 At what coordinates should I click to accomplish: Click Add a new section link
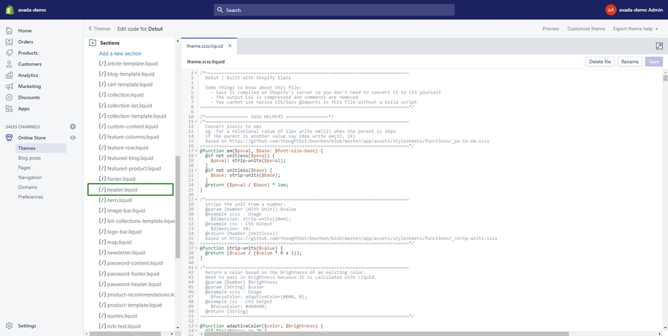pos(120,53)
